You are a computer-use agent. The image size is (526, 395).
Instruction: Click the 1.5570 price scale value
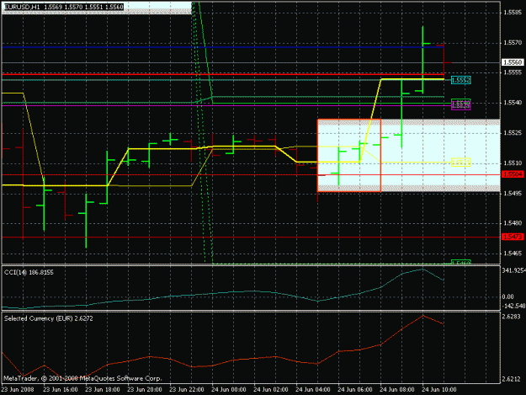(x=513, y=43)
